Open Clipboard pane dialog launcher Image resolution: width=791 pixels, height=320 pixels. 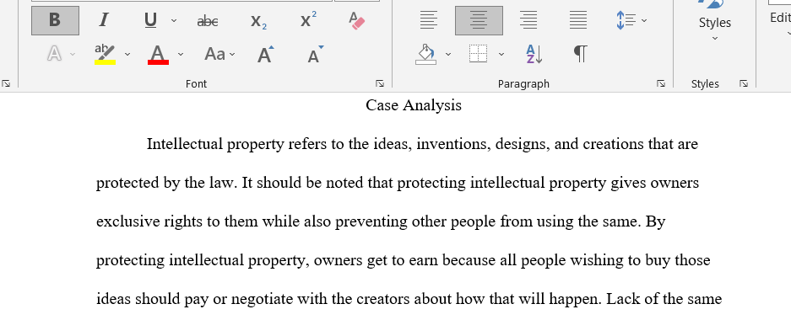6,84
